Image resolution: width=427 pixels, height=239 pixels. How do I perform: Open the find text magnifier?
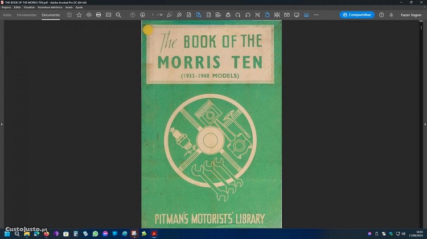point(118,15)
